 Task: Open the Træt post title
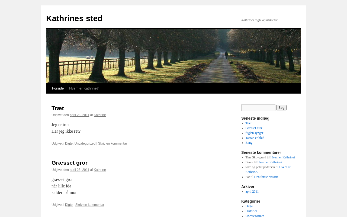click(x=58, y=108)
